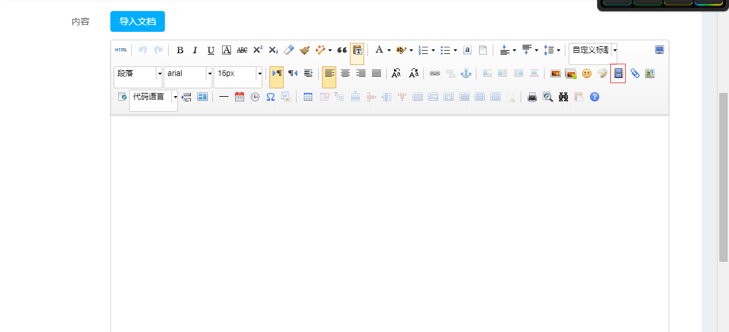Viewport: 729px width, 332px height.
Task: Run auto typeset with the magic wand icon
Action: [320, 50]
